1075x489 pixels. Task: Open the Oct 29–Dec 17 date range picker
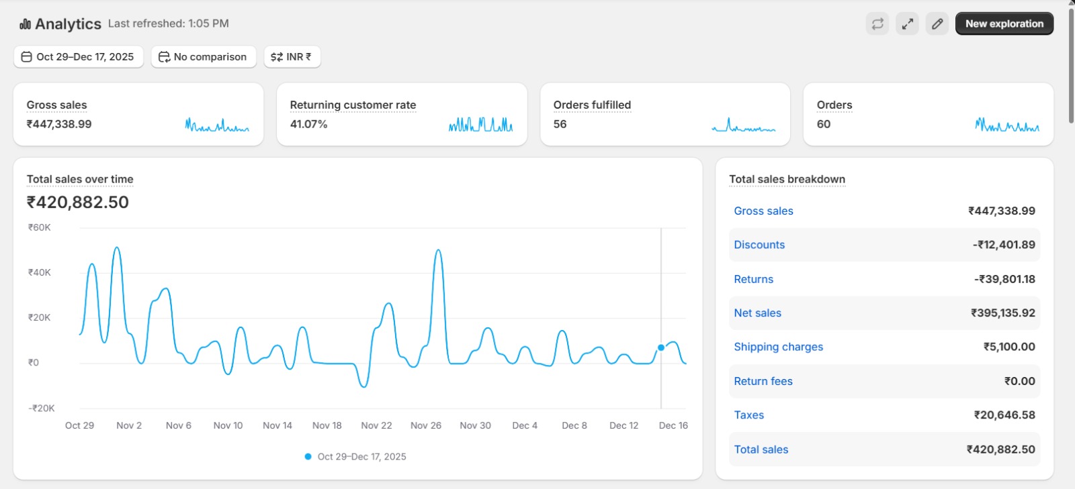(78, 57)
